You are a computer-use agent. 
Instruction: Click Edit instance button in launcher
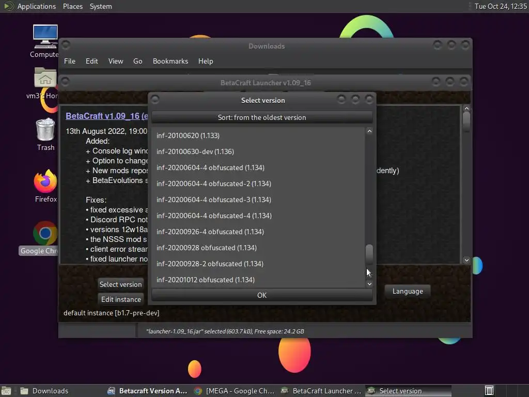[121, 299]
